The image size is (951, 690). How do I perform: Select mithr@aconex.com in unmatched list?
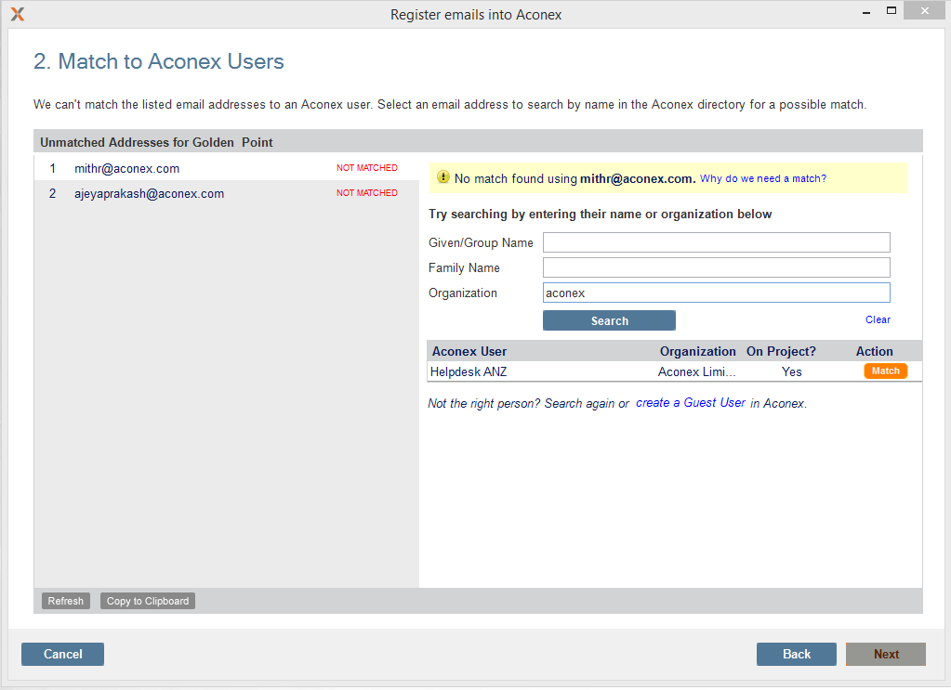(126, 168)
